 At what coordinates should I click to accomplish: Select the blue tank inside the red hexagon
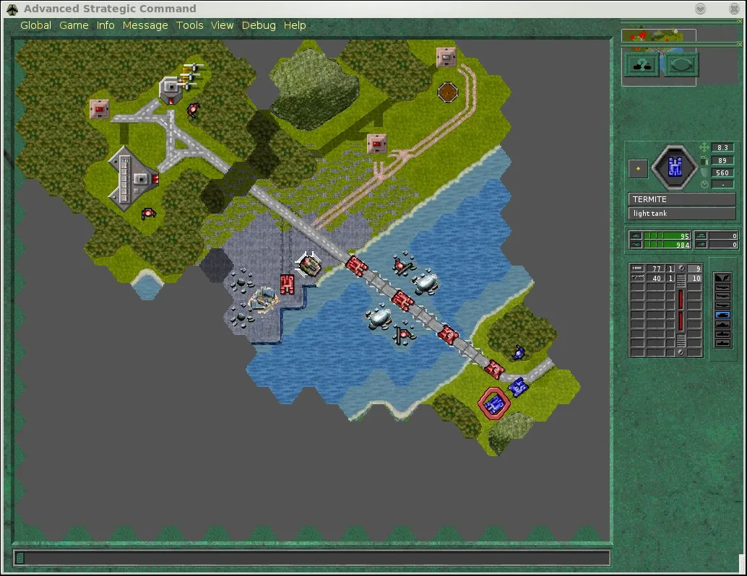click(x=494, y=404)
